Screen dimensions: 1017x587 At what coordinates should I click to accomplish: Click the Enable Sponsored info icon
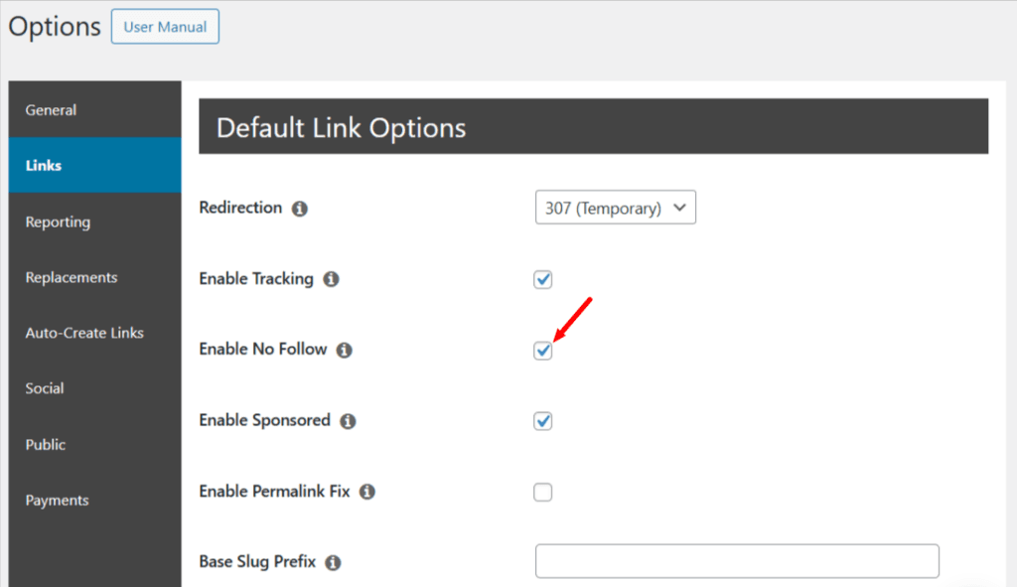point(348,421)
